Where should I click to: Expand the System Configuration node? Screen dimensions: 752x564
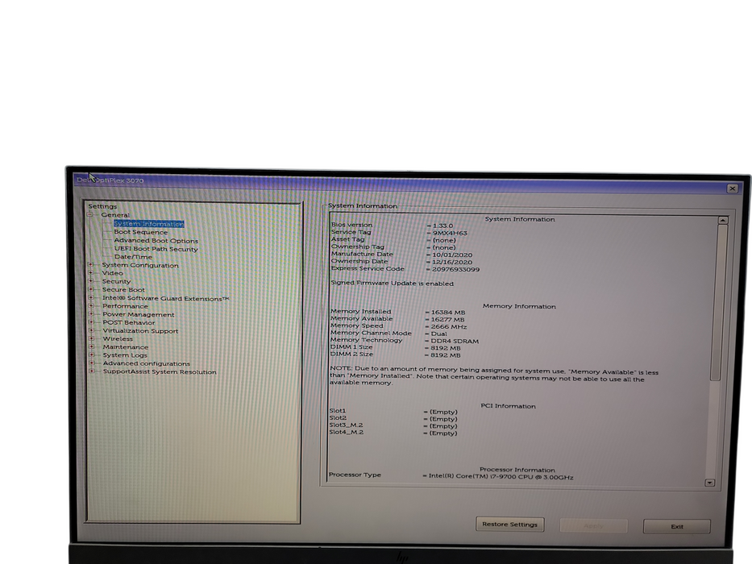[x=90, y=265]
